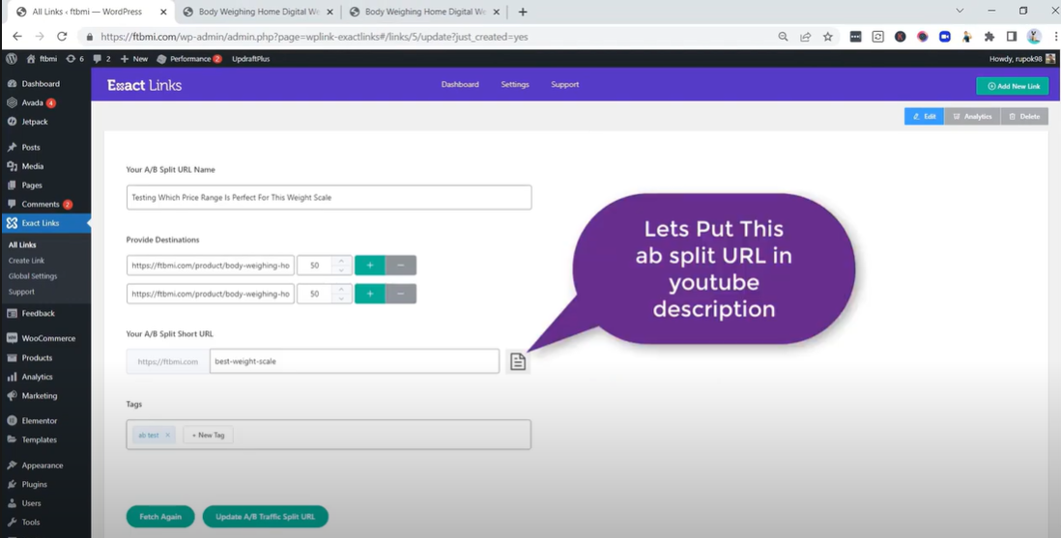The image size is (1061, 538).
Task: Click the Fetch Again button
Action: (x=160, y=517)
